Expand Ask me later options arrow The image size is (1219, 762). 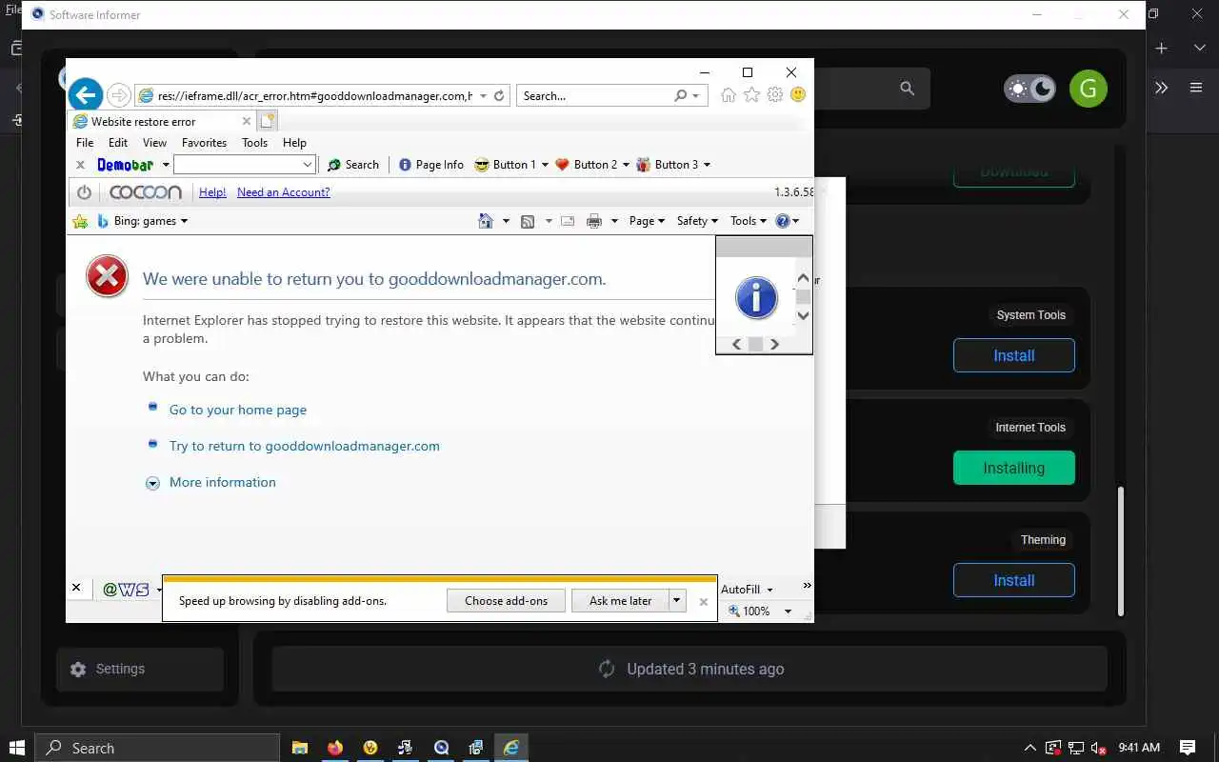[x=676, y=601]
